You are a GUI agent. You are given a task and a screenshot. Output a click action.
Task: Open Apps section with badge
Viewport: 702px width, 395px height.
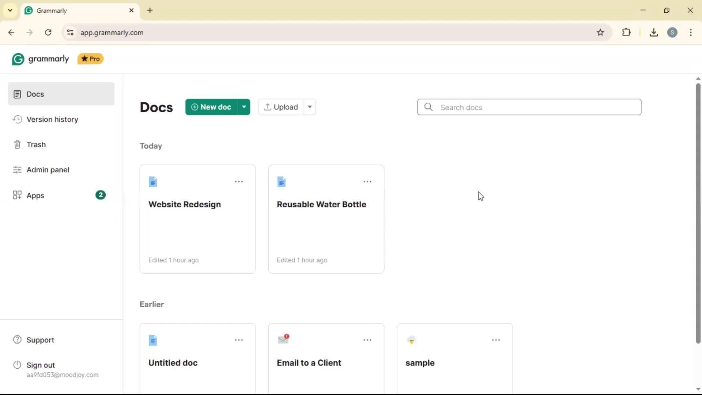pos(35,196)
